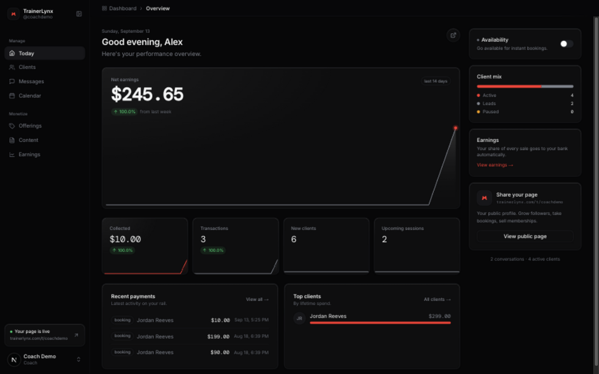Viewport: 599px width, 374px height.
Task: Click the Transactions card showing 3
Action: [x=235, y=246]
